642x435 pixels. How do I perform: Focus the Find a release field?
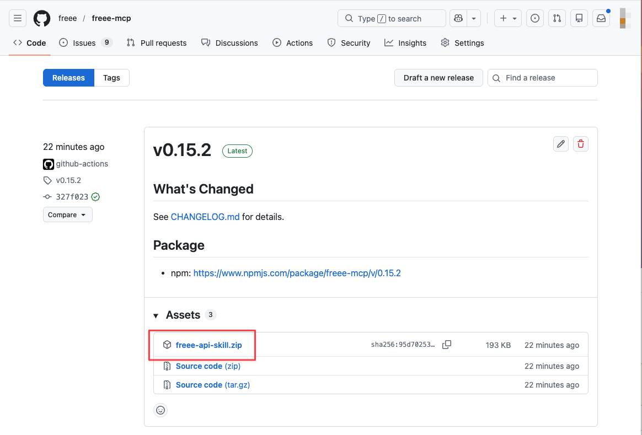click(x=543, y=78)
